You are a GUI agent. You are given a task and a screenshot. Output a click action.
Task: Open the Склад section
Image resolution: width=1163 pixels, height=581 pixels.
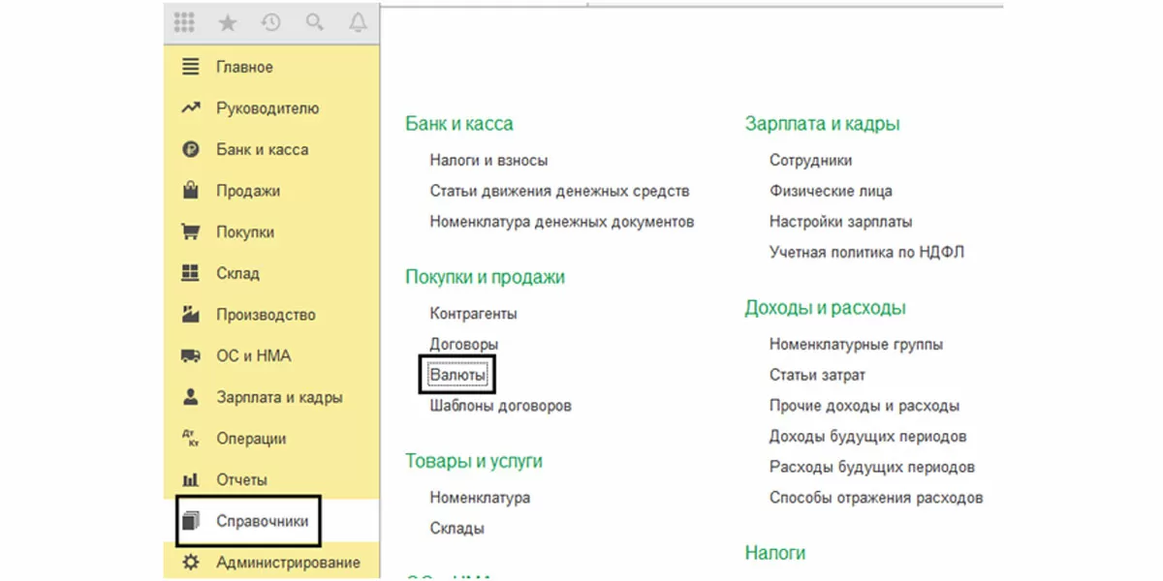pyautogui.click(x=237, y=273)
